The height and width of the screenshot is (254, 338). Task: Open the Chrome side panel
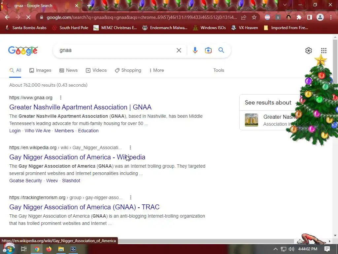(310, 17)
